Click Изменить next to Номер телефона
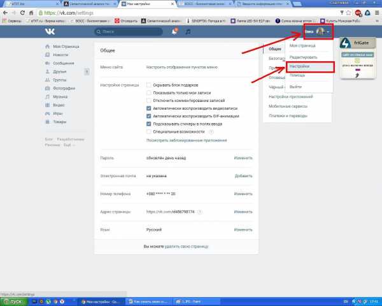 pyautogui.click(x=243, y=194)
